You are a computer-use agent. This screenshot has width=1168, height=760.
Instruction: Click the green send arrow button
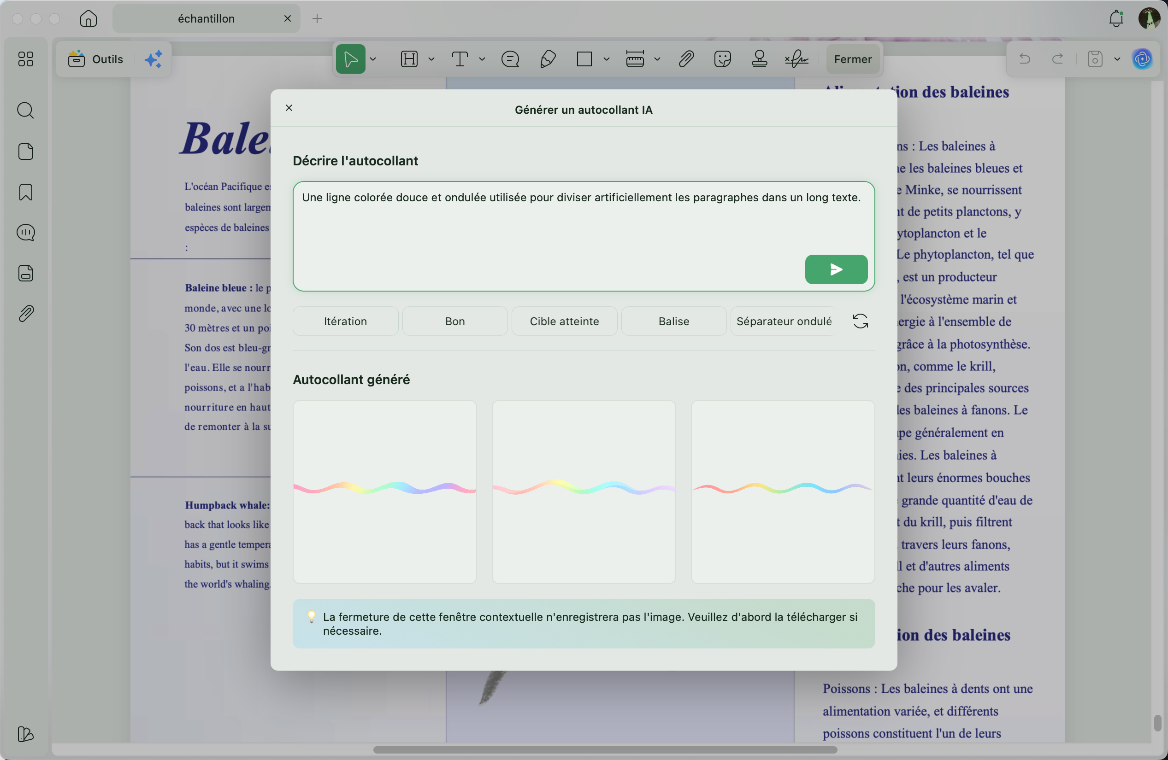(x=836, y=269)
